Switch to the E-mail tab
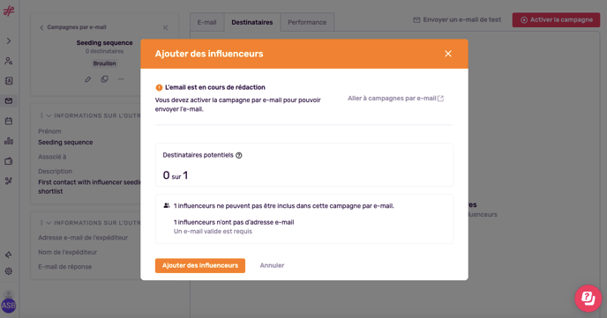Screen dimensions: 607x318 (206, 22)
